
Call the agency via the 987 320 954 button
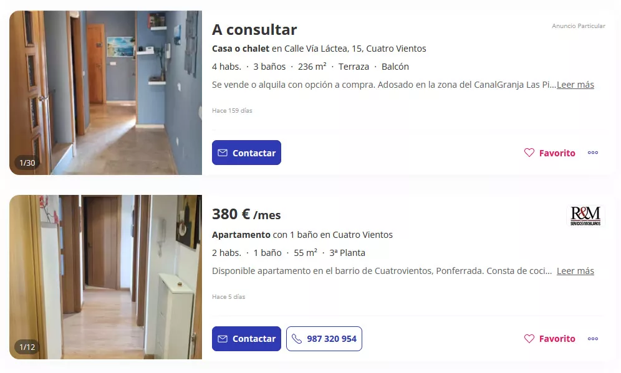coord(324,339)
